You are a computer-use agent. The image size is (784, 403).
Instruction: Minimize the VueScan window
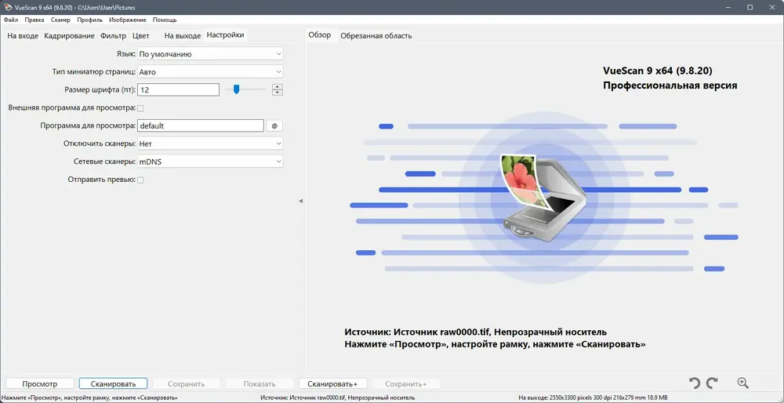[x=728, y=8]
